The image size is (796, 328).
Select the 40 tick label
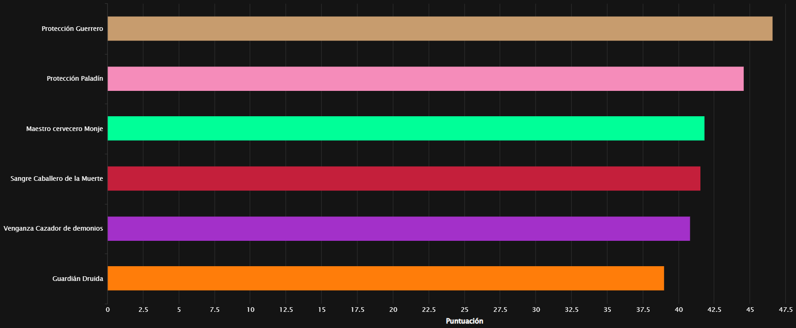point(679,310)
